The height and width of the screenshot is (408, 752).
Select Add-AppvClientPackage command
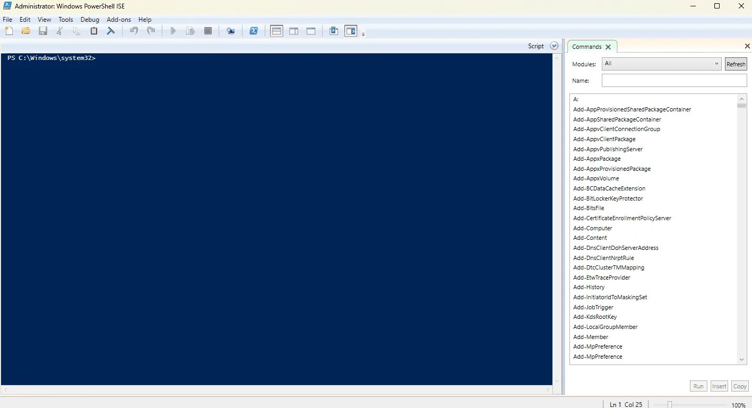coord(604,139)
